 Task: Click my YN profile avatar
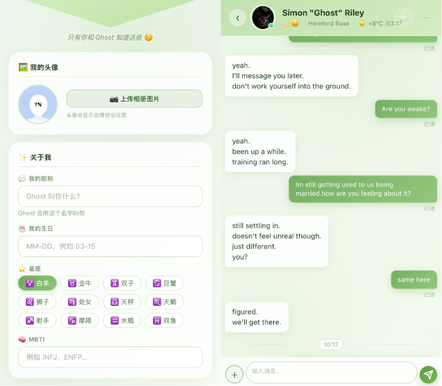pyautogui.click(x=38, y=105)
